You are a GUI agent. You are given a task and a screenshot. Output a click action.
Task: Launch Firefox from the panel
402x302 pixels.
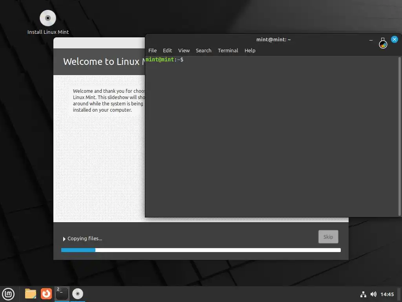46,294
